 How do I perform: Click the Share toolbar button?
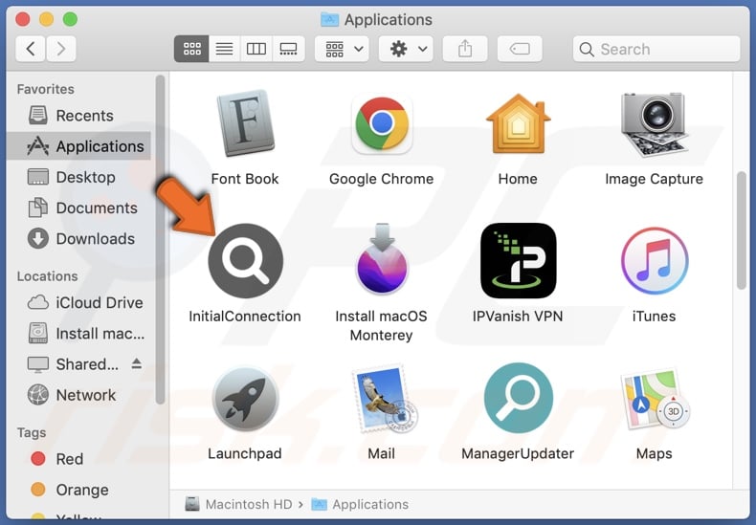465,49
